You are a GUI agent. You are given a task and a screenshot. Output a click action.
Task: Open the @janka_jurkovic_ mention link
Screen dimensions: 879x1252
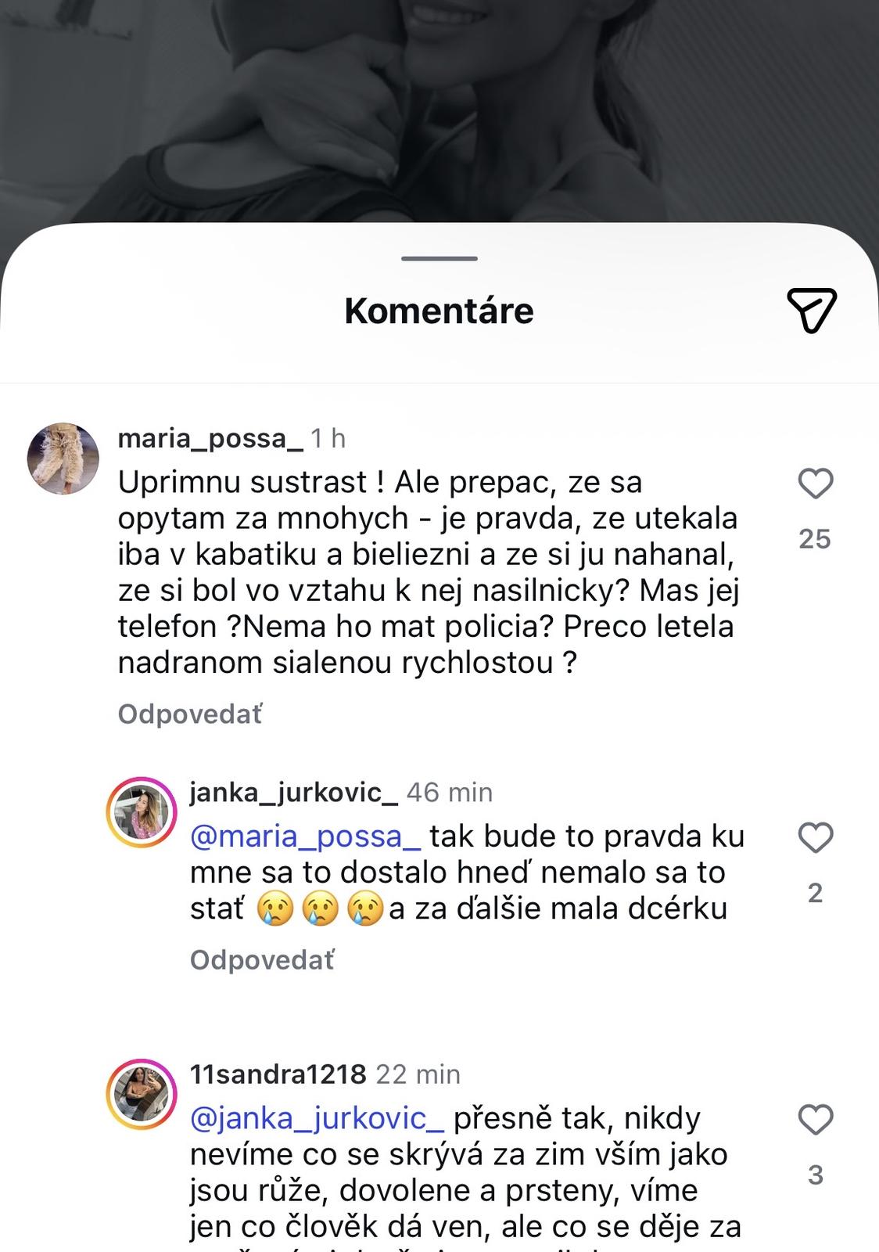(x=317, y=1118)
